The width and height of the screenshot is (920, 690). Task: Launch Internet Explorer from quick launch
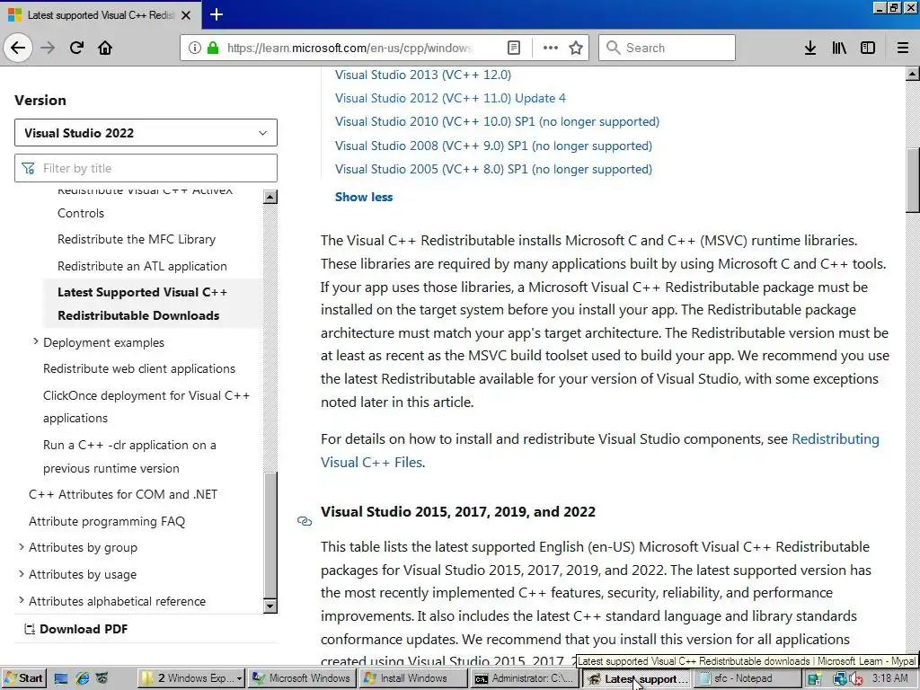(82, 678)
